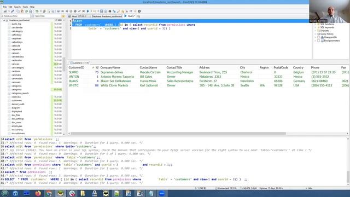350x197 pixels.
Task: Expand the SQL functions node
Action: point(316,24)
